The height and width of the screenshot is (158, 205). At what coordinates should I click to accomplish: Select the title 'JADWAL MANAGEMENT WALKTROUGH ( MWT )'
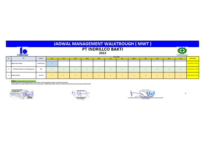coord(102,44)
